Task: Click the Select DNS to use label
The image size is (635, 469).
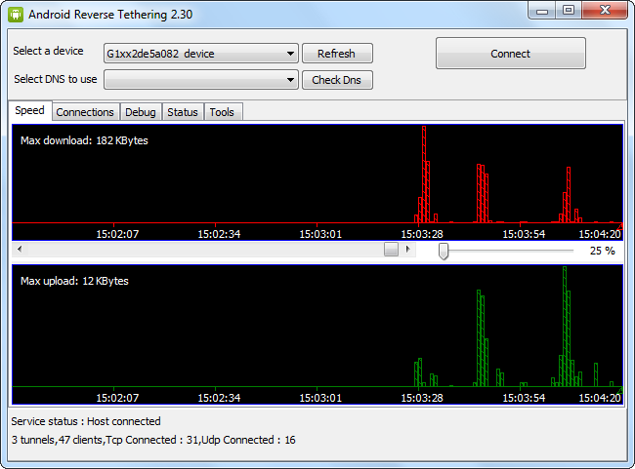Action: 56,79
